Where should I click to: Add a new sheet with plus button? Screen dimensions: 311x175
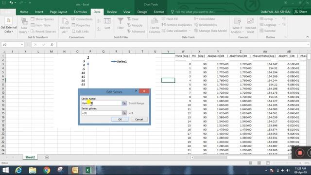tap(47, 157)
